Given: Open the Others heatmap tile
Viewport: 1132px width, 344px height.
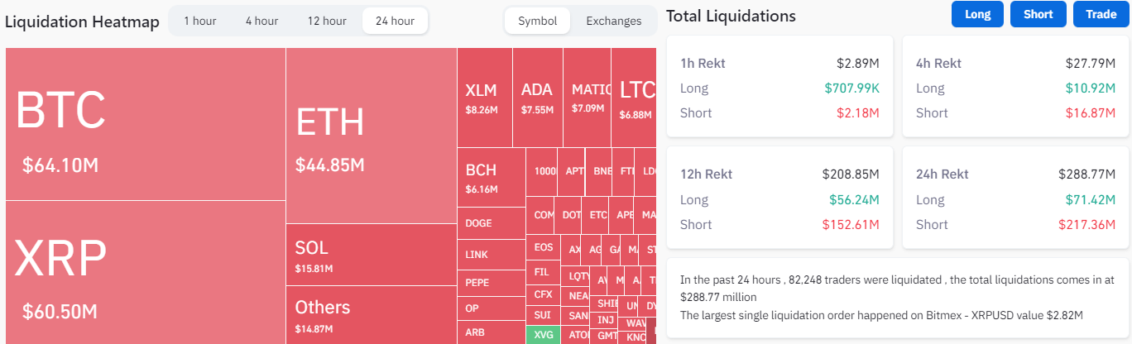Looking at the screenshot, I should pos(372,314).
